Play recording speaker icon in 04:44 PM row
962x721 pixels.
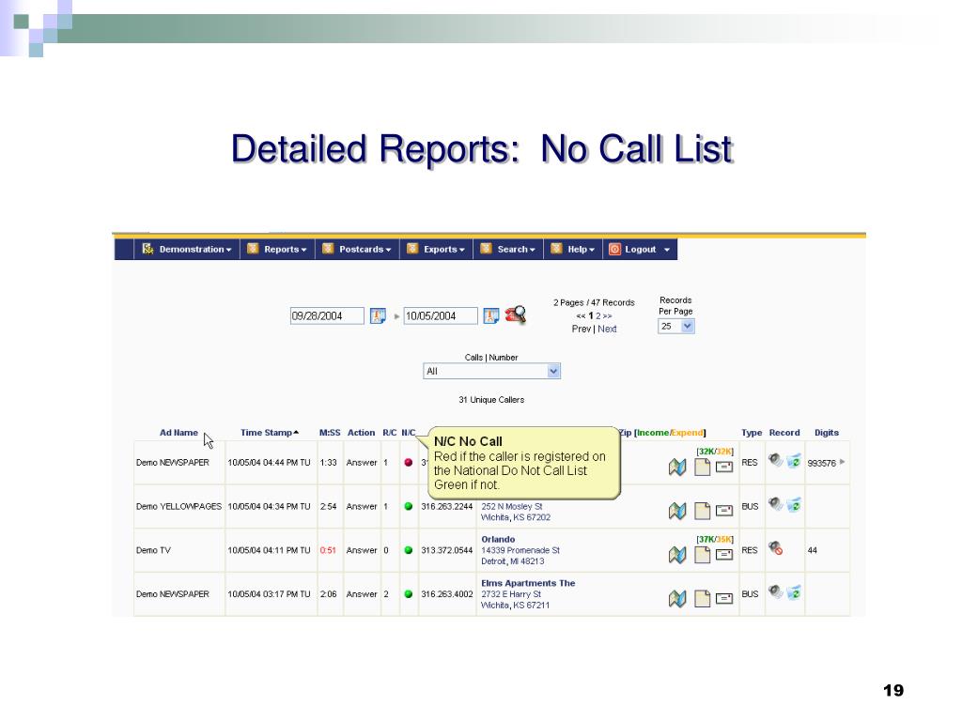click(775, 460)
